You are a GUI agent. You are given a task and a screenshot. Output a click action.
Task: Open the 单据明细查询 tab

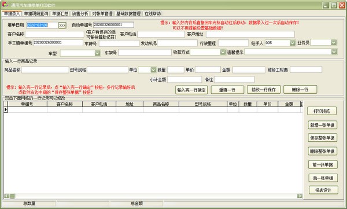point(36,13)
